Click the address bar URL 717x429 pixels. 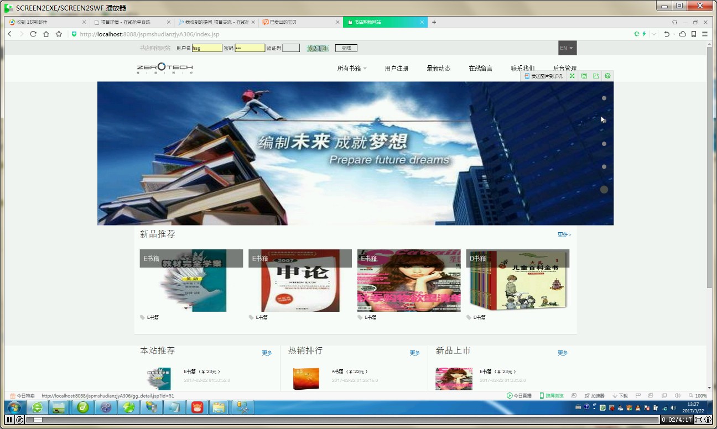pos(149,34)
